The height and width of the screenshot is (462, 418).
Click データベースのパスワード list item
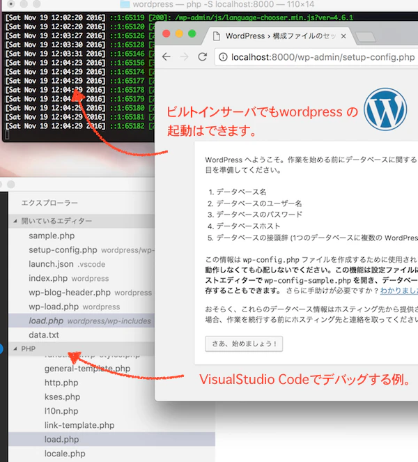tap(259, 215)
